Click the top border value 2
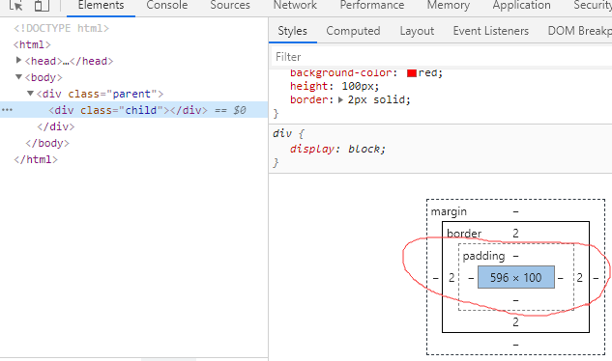612x361 pixels. point(515,234)
